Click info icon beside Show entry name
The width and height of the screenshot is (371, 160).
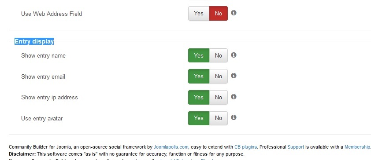pos(234,55)
